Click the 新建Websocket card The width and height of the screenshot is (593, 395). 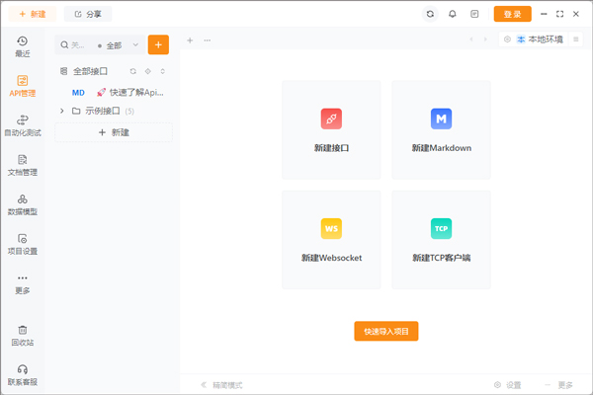[331, 239]
